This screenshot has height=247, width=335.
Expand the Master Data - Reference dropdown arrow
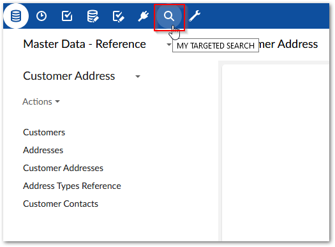(169, 45)
